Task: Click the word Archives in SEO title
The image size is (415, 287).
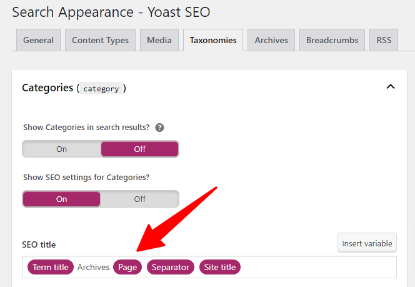Action: (x=93, y=267)
